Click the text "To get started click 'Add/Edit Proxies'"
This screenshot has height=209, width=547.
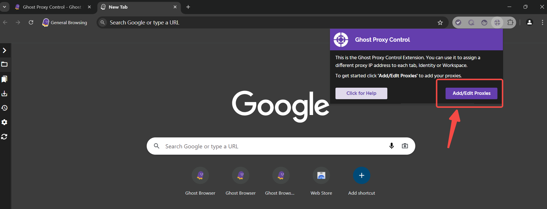[x=376, y=76]
